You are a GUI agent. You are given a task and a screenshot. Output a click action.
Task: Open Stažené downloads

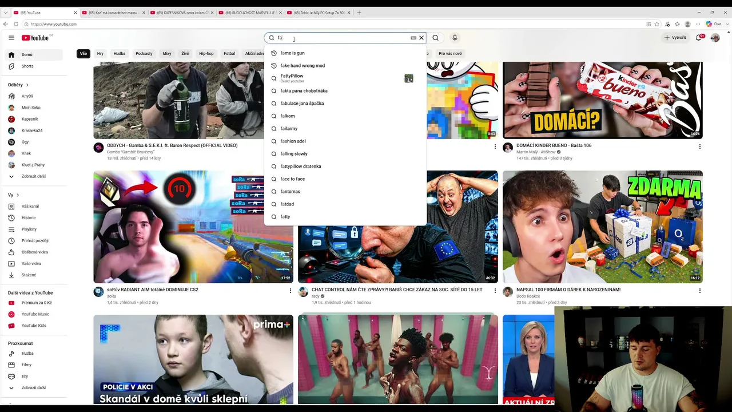(x=34, y=275)
